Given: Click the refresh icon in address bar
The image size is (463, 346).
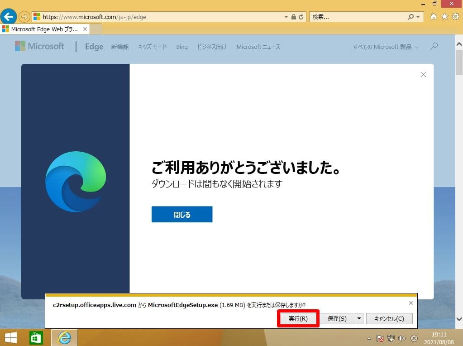Looking at the screenshot, I should click(301, 17).
